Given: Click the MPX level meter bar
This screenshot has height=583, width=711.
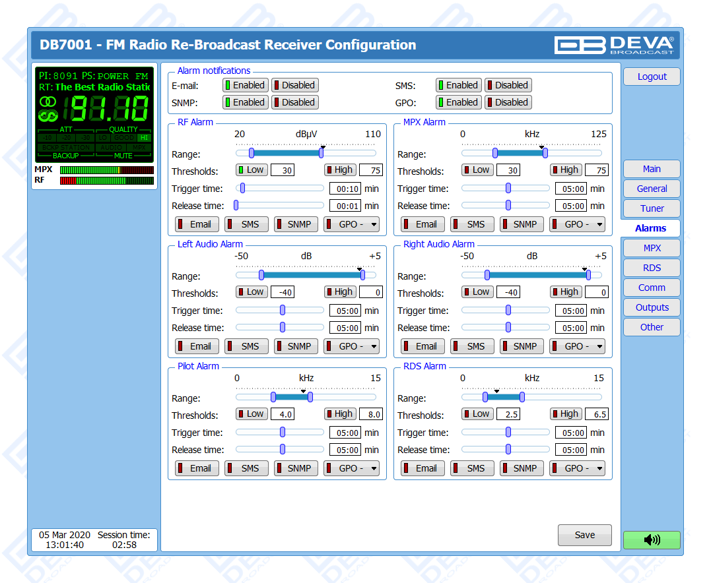Looking at the screenshot, I should click(106, 169).
